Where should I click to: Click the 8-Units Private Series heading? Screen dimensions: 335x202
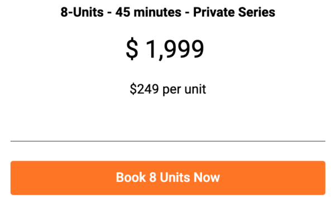167,12
